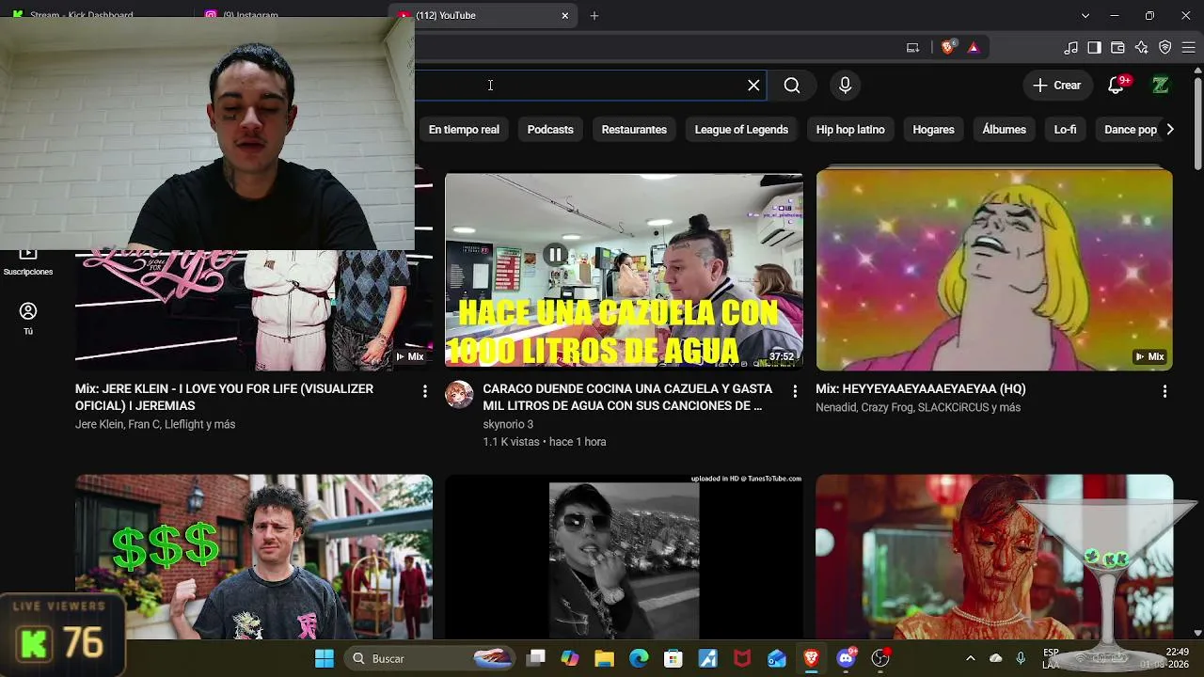Open File Explorer from taskbar

(x=604, y=658)
